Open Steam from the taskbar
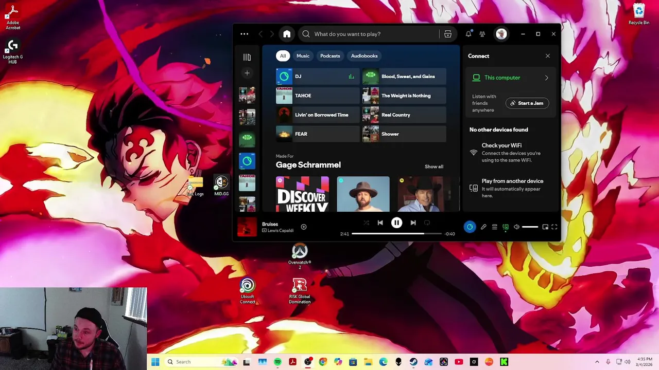The width and height of the screenshot is (659, 370). [413, 362]
